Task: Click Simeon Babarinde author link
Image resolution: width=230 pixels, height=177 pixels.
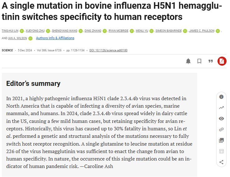Action: tap(169, 31)
